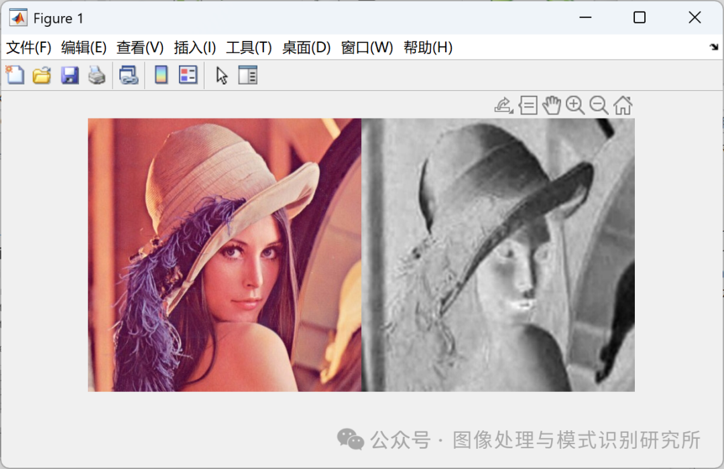Open the 帮助(H) menu

428,47
